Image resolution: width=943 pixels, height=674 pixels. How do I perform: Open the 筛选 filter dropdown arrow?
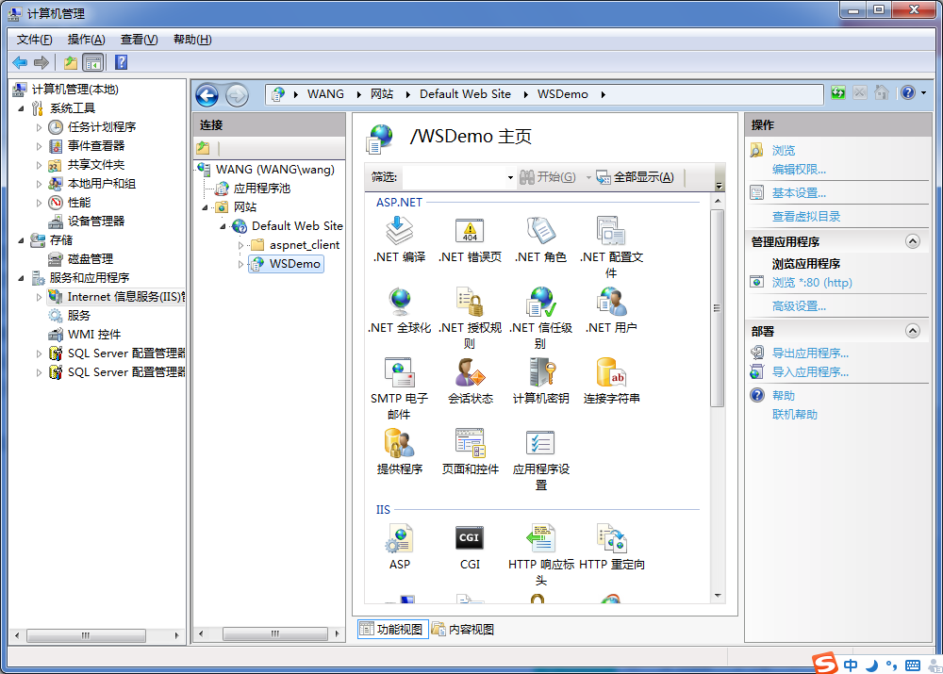point(510,177)
